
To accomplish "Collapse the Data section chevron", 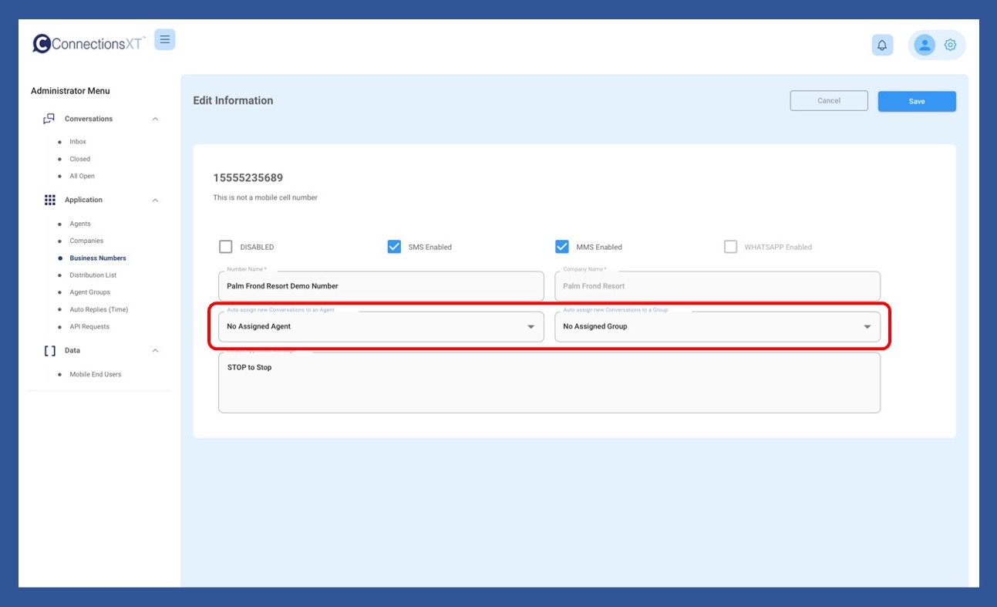I will tap(155, 350).
